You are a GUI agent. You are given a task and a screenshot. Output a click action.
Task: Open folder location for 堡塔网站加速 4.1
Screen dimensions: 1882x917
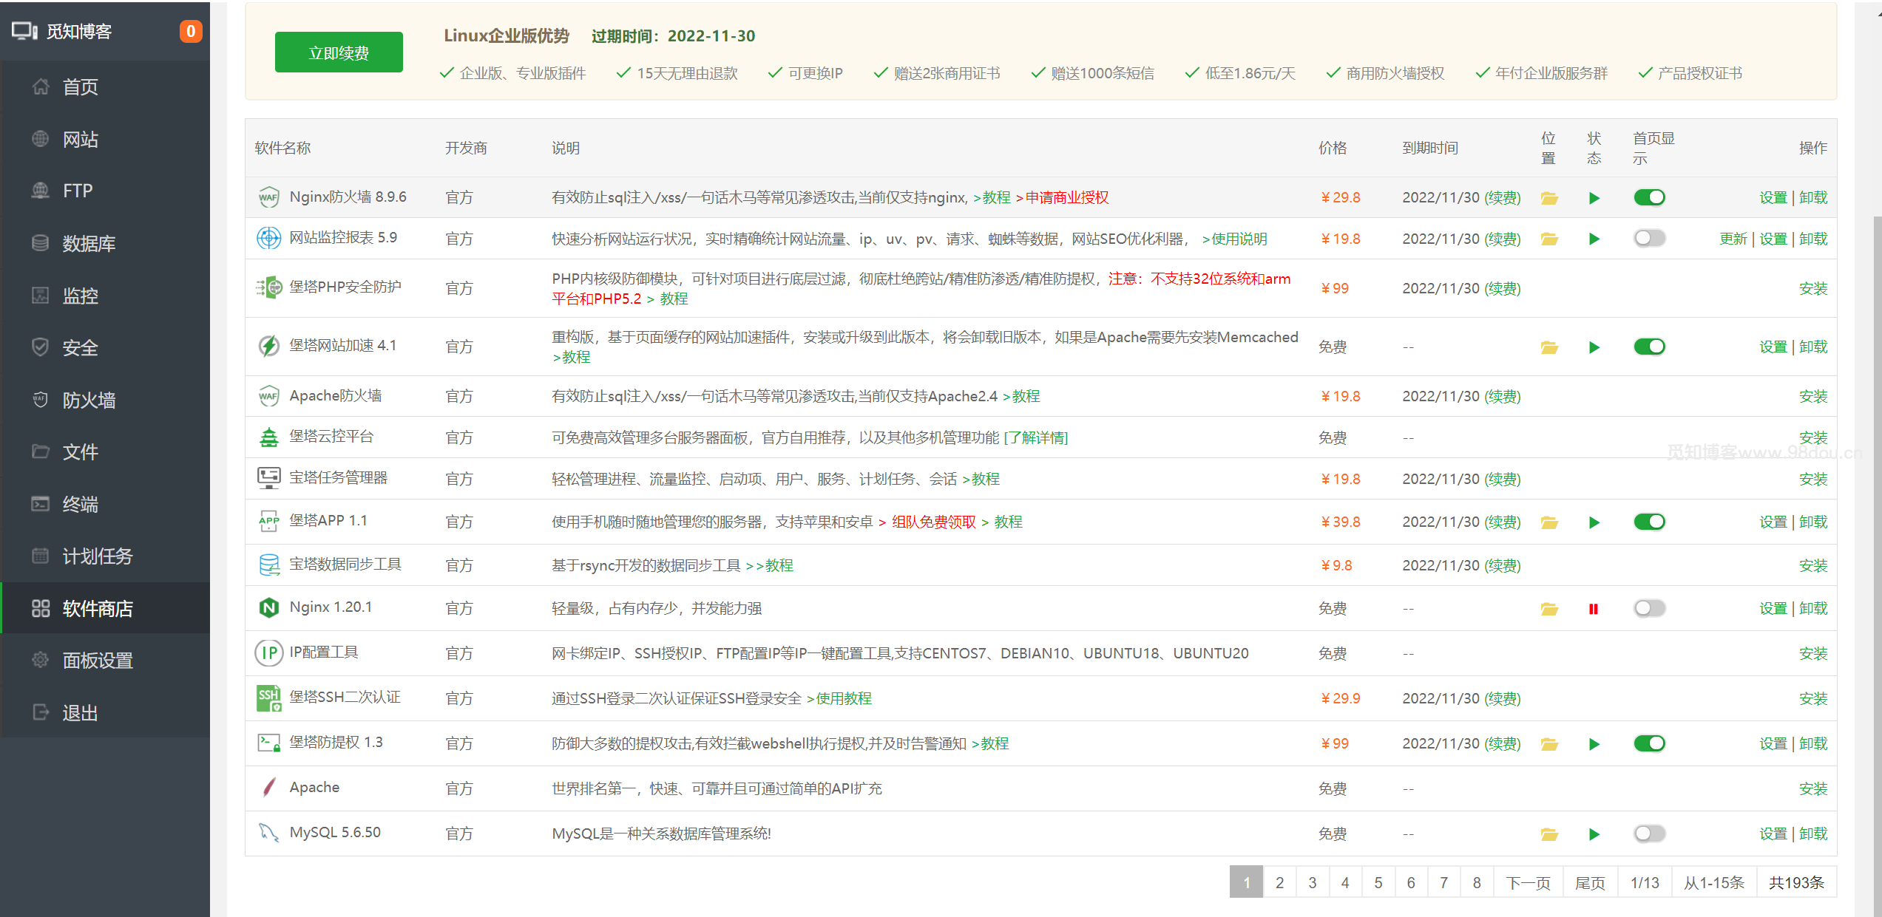[x=1549, y=347]
